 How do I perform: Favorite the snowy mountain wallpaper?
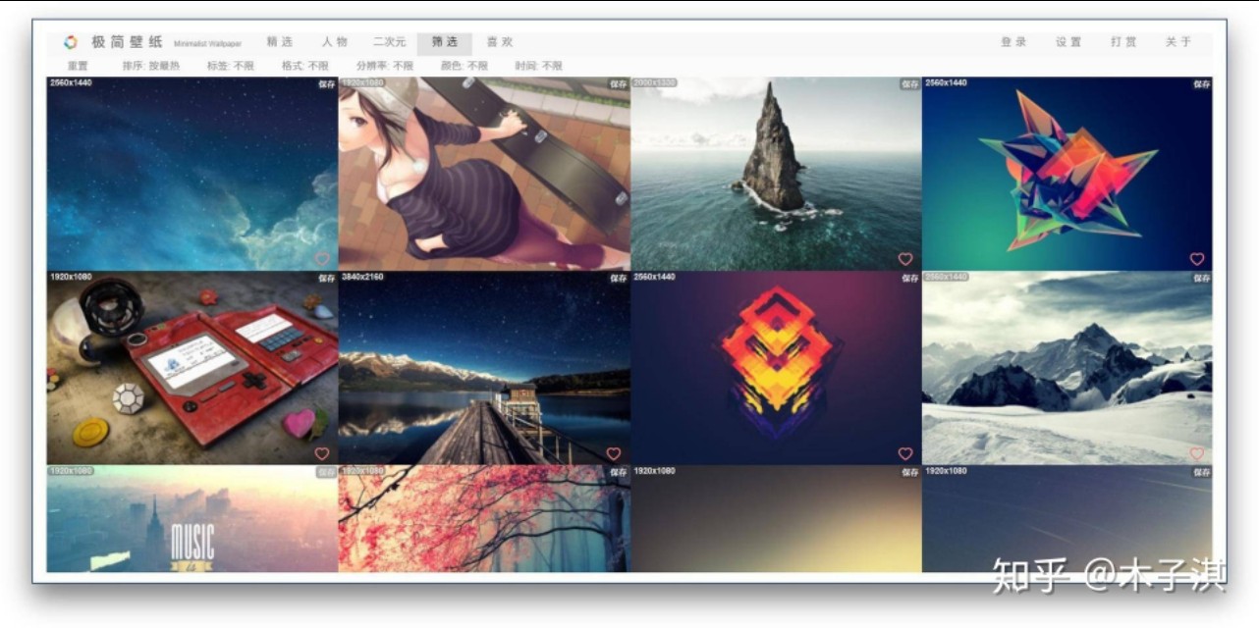tap(1196, 453)
